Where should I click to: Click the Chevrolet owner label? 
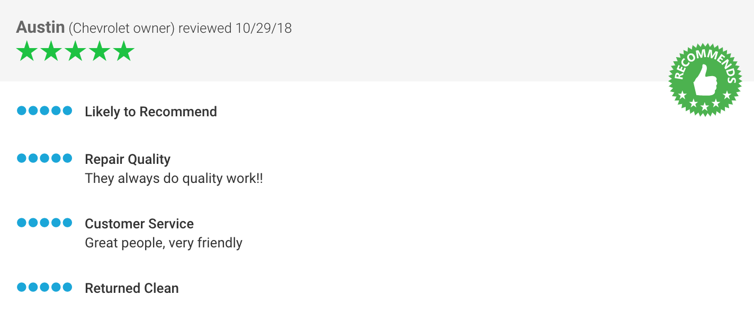(x=121, y=28)
